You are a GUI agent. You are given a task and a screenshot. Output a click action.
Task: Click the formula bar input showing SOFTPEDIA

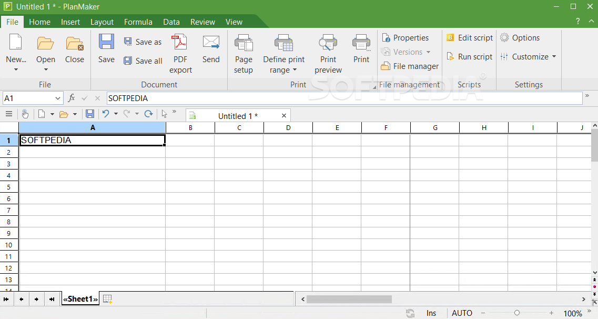click(344, 98)
